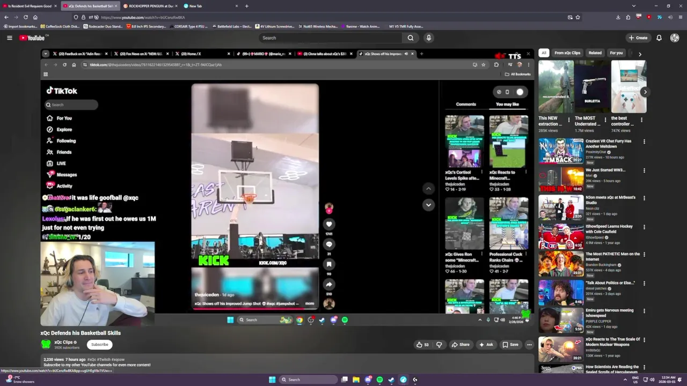The height and width of the screenshot is (386, 687).
Task: Show more filter chips with right arrow
Action: (640, 54)
